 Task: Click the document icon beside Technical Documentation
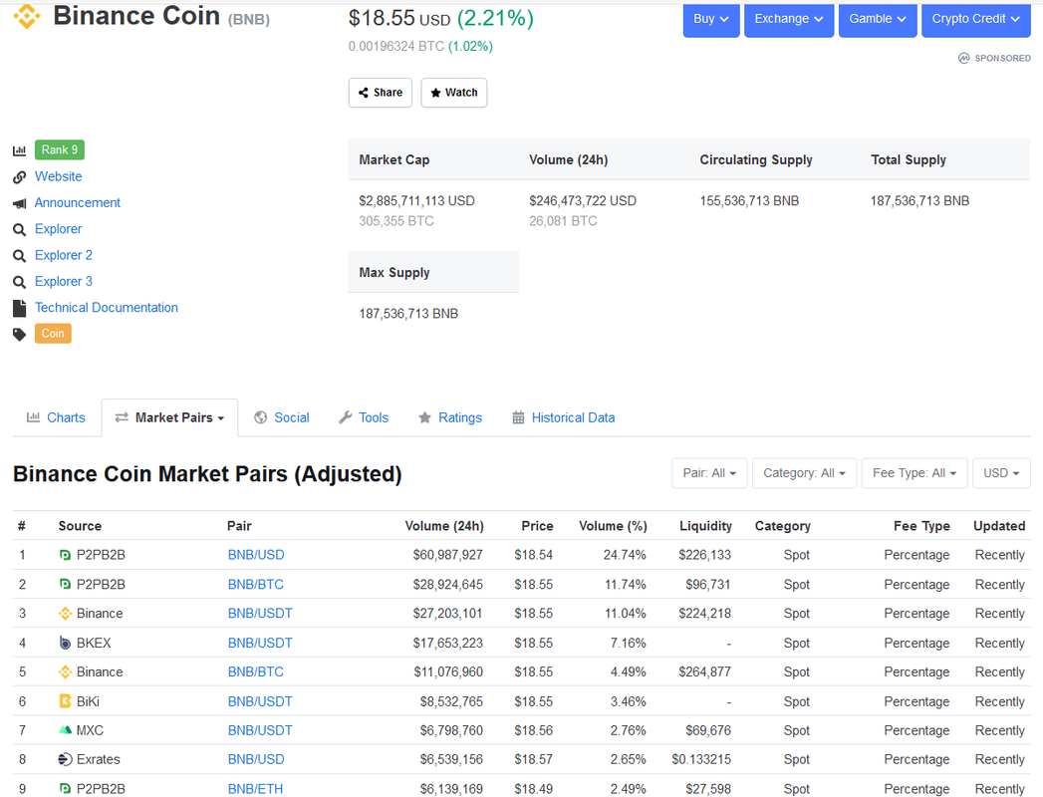pyautogui.click(x=19, y=308)
